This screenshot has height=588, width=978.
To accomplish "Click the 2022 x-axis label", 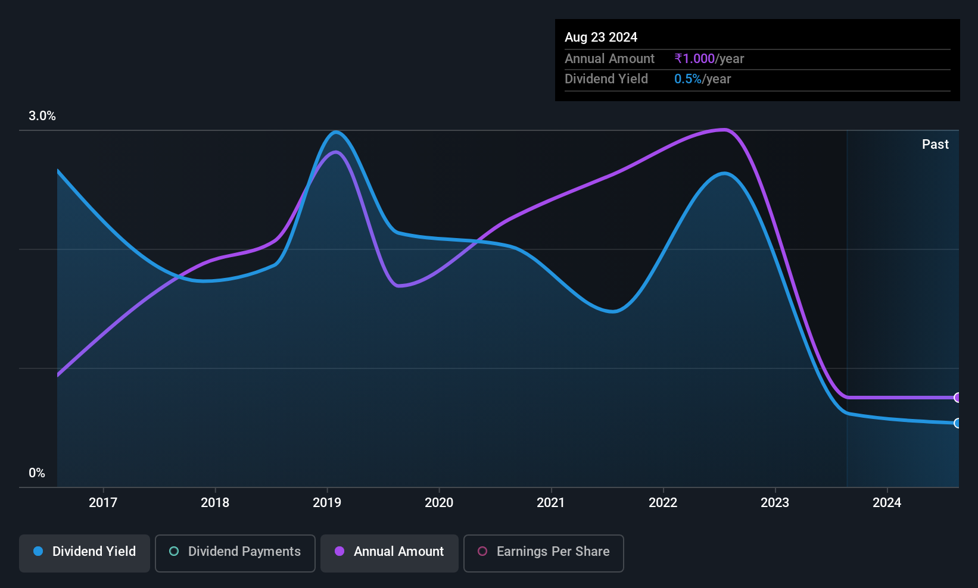I will click(x=663, y=502).
